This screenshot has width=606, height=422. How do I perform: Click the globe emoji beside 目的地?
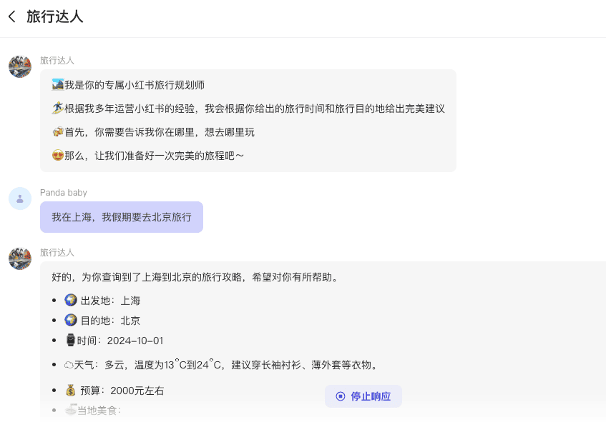coord(71,321)
